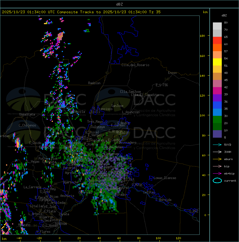Click the 'Mirador' map label
The width and height of the screenshot is (239, 242).
point(121,195)
